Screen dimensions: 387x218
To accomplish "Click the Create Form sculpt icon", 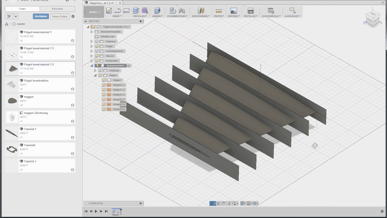I will click(145, 11).
